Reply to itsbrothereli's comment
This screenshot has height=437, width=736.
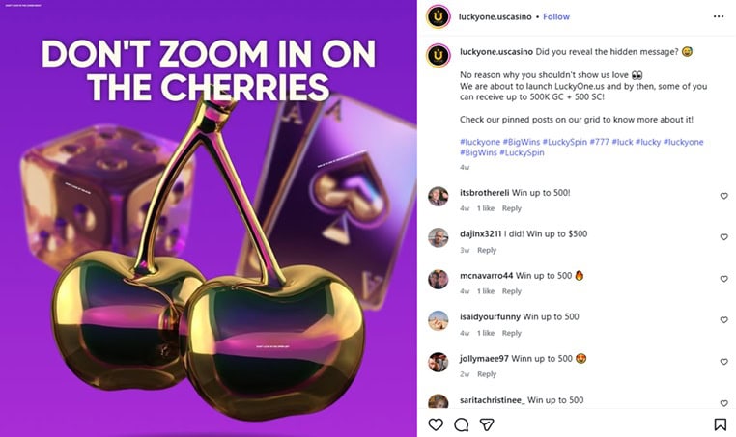511,208
